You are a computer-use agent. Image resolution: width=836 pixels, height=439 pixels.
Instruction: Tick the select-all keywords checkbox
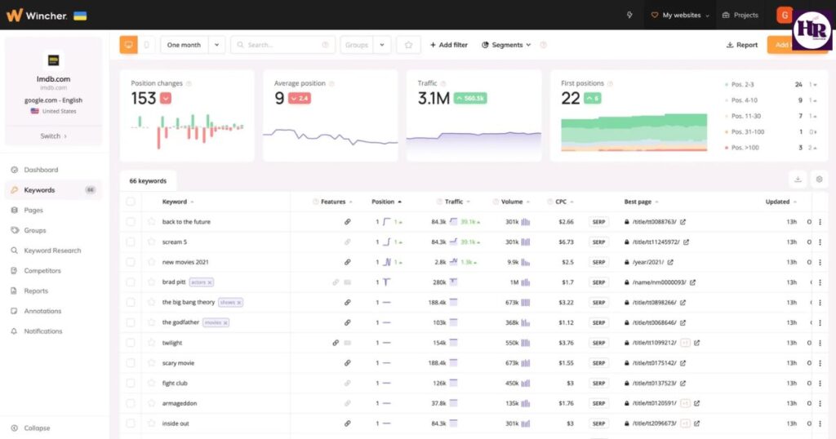(131, 202)
